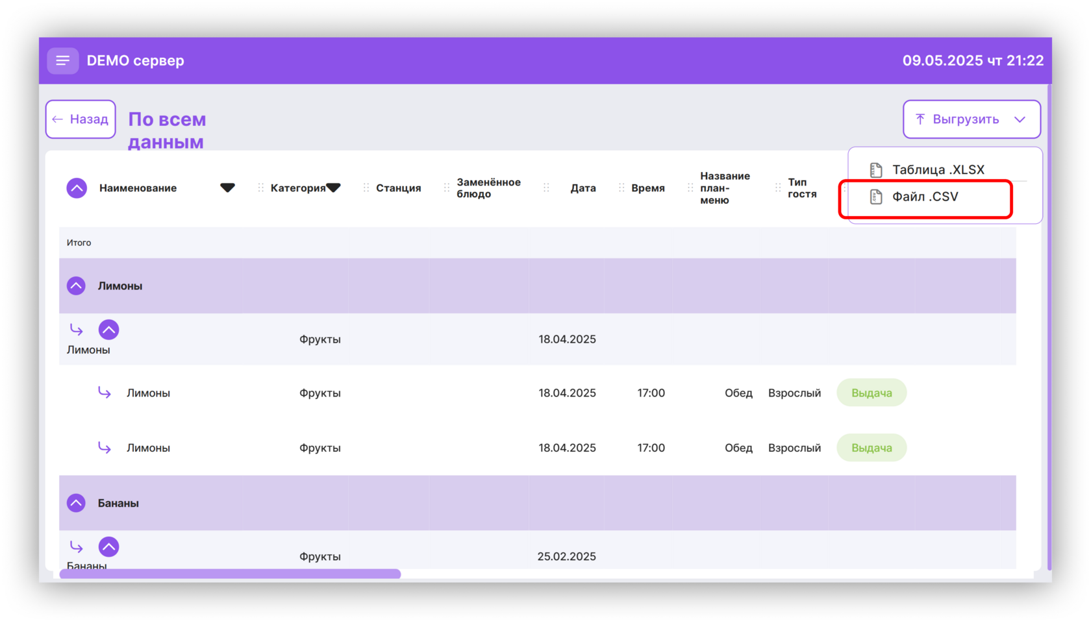Collapse the Лимоны group row

click(x=76, y=286)
